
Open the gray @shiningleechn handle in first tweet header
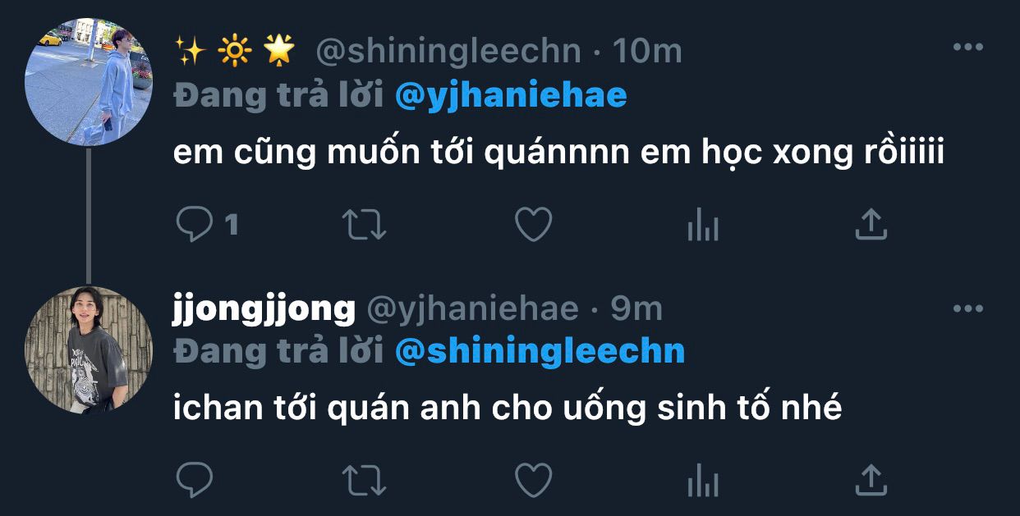click(448, 52)
